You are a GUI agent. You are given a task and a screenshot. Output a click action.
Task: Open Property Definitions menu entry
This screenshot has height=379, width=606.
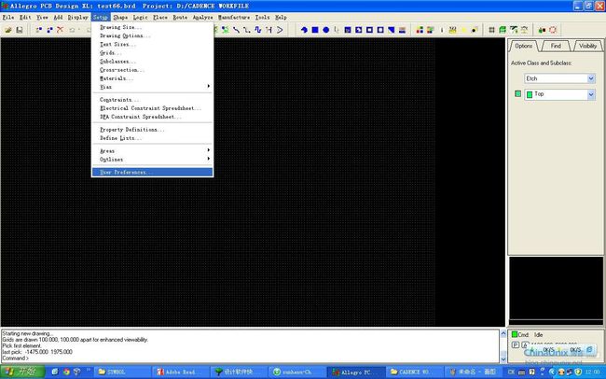152,130
